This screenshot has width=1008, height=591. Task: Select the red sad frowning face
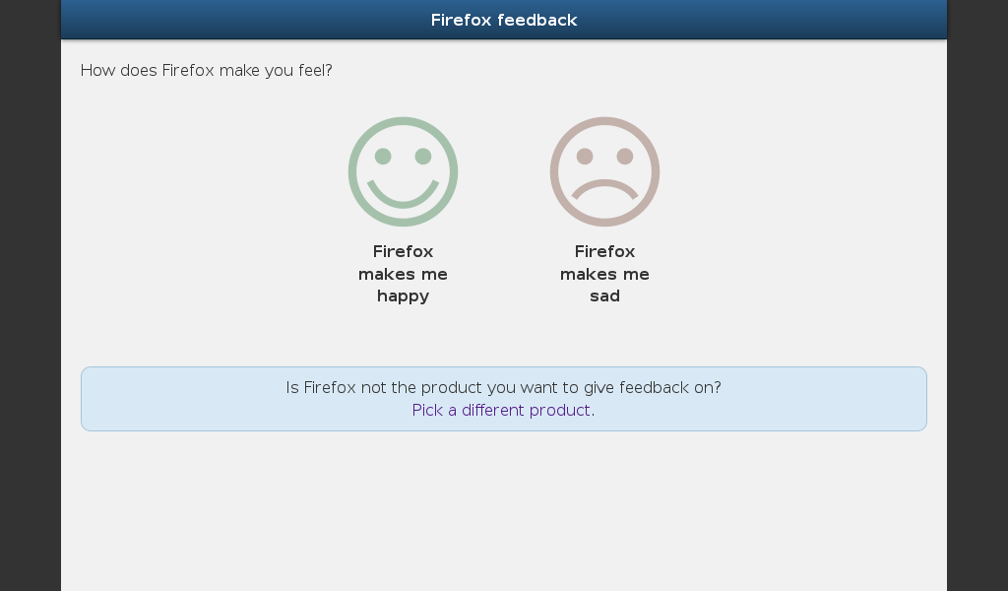(605, 171)
